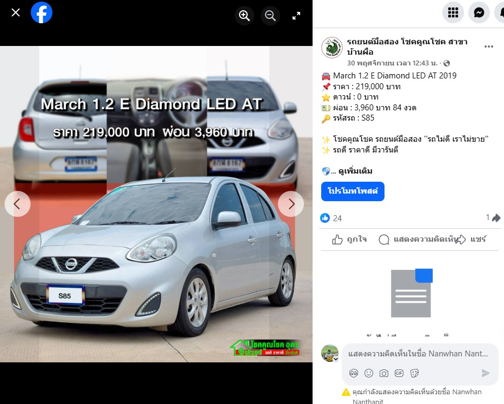Share the post with แชร์
Screen dimensions: 504x404
pos(473,239)
